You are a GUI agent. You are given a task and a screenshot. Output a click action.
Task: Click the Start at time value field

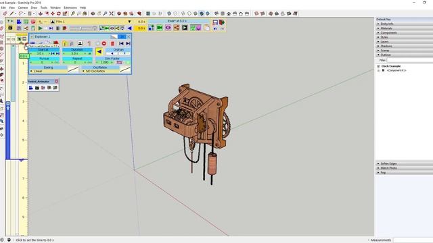point(41,53)
